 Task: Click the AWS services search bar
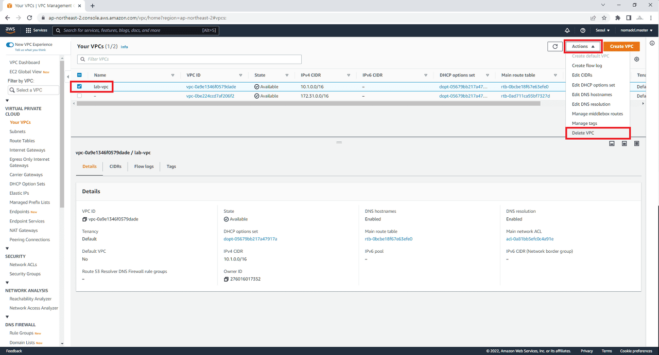[x=136, y=30]
